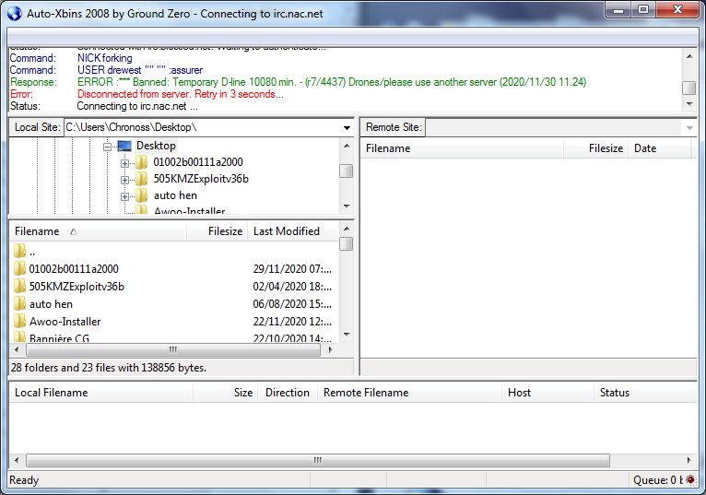Sort local files by Filesize column
The height and width of the screenshot is (495, 706).
click(217, 231)
